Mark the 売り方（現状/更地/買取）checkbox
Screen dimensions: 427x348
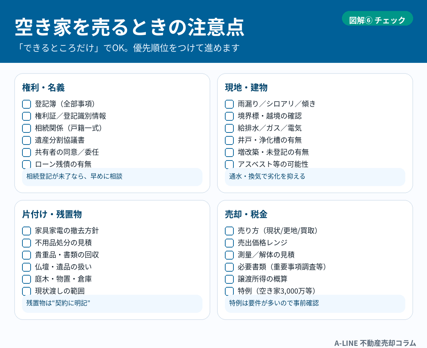click(230, 231)
